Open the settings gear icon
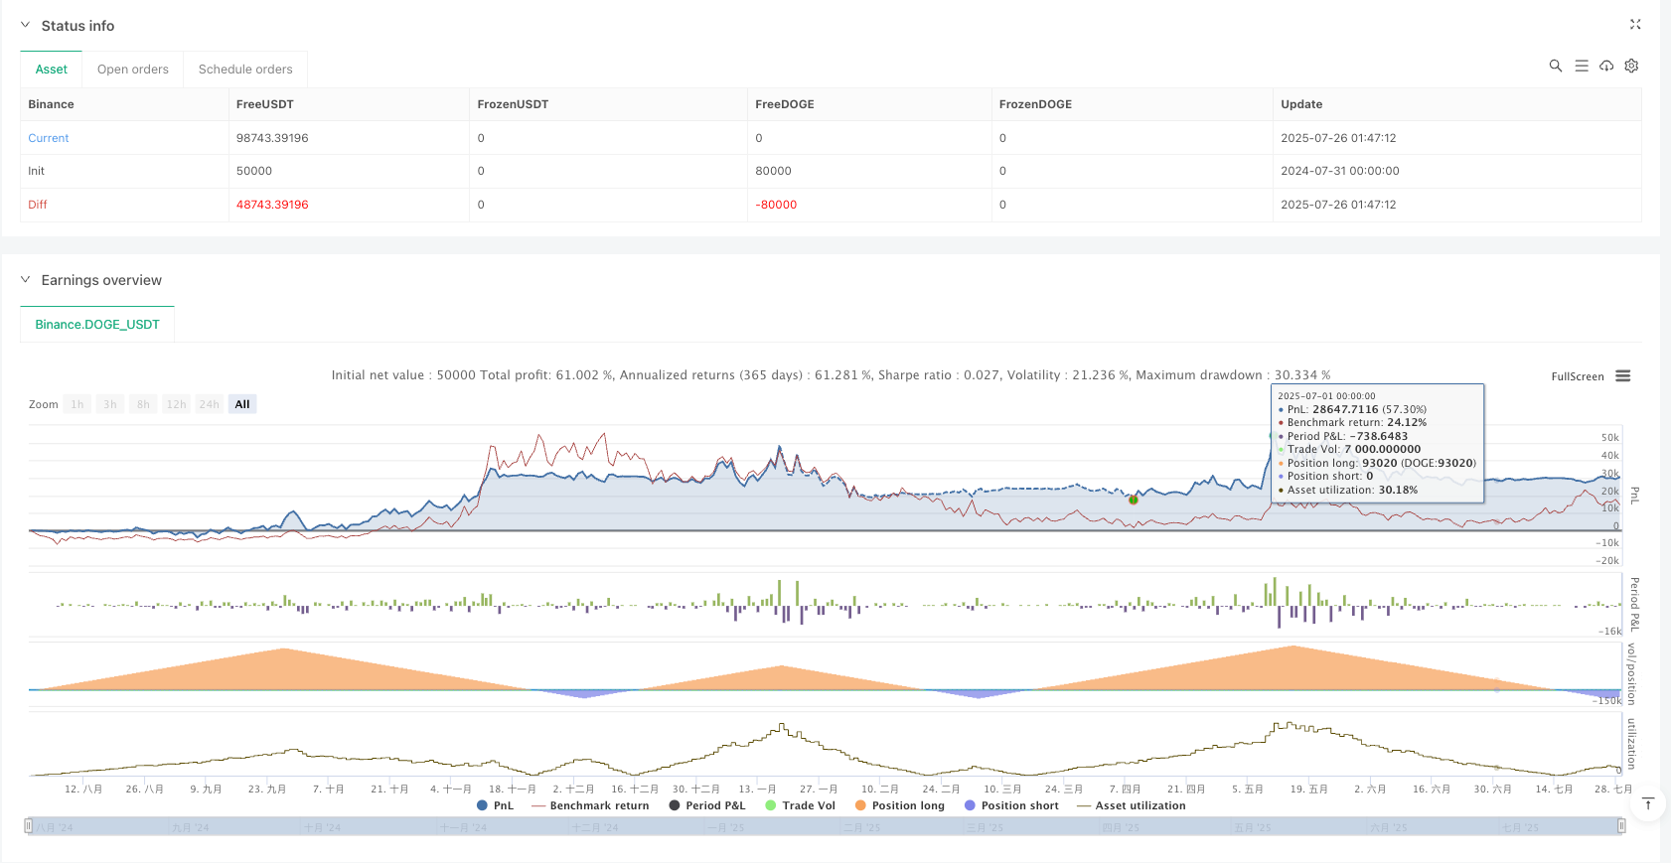Viewport: 1671px width, 863px height. (x=1631, y=66)
